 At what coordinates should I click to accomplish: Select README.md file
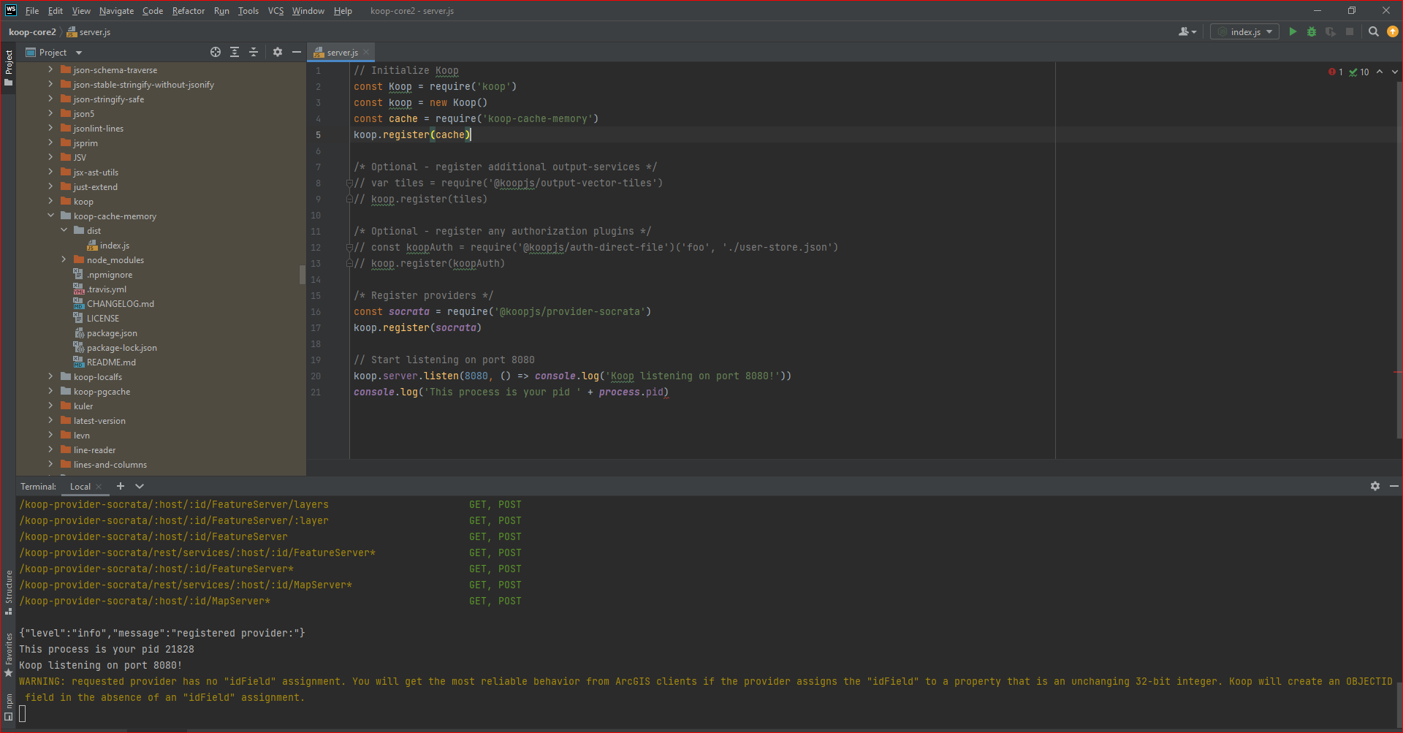(104, 362)
